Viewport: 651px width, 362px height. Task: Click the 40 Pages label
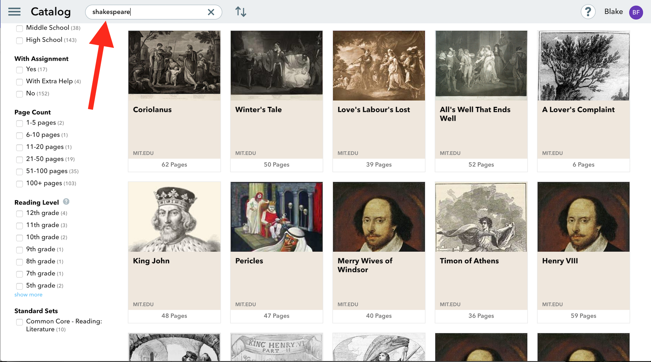pos(379,316)
